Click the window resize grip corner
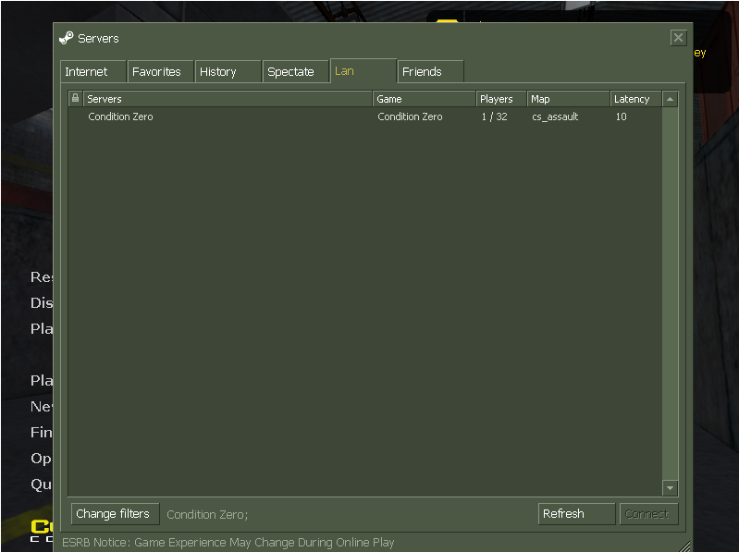 point(684,546)
